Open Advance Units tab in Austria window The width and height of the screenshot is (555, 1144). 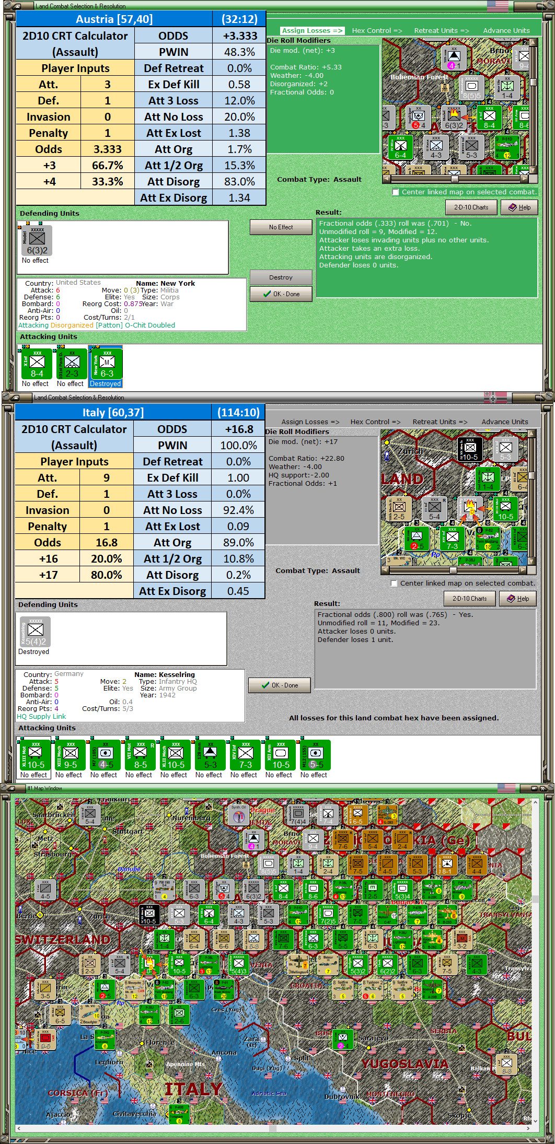tap(506, 31)
